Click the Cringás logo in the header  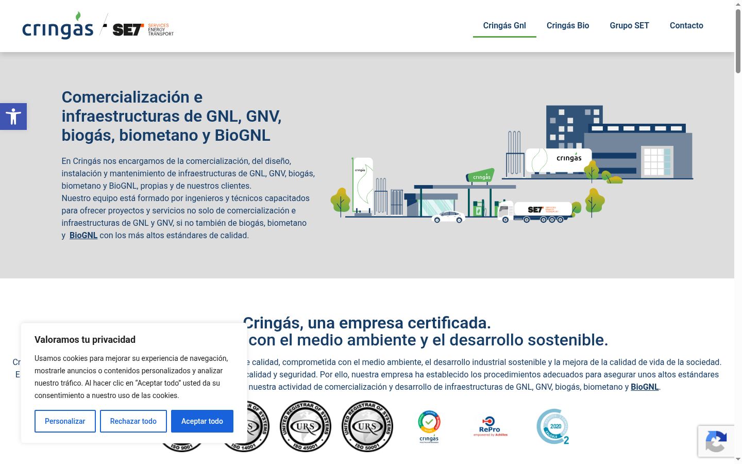coord(58,26)
